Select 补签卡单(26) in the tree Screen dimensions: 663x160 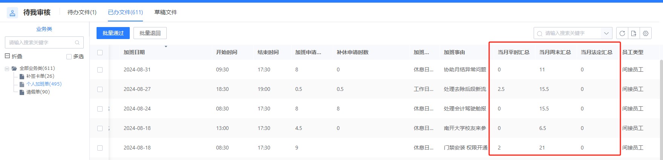click(40, 76)
